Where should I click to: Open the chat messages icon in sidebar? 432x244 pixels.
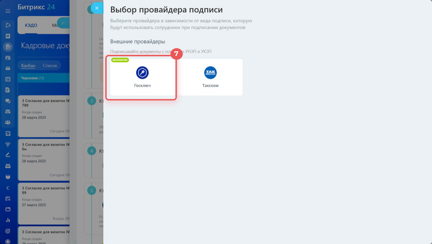click(x=8, y=101)
